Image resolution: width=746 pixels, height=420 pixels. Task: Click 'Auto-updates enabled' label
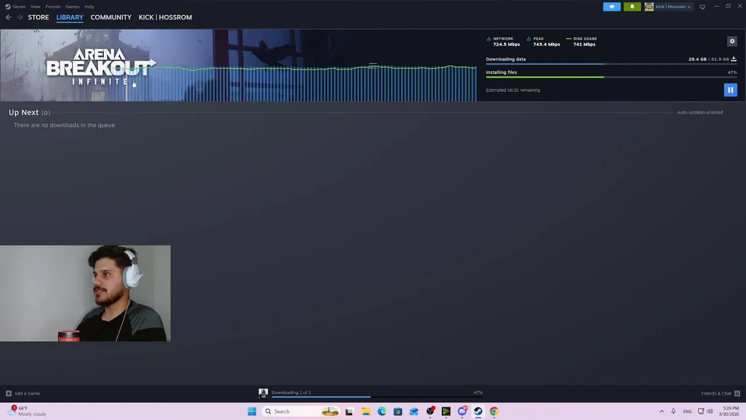pos(699,112)
